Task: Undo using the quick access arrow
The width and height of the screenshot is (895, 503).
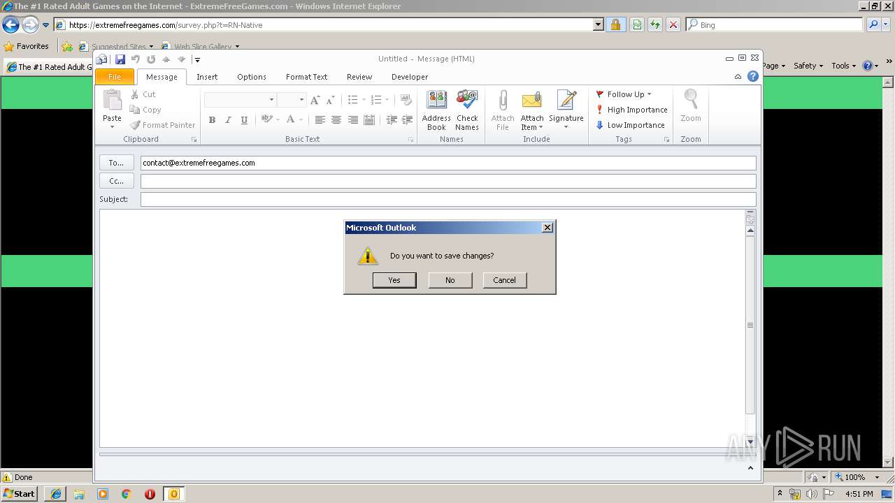Action: (136, 59)
